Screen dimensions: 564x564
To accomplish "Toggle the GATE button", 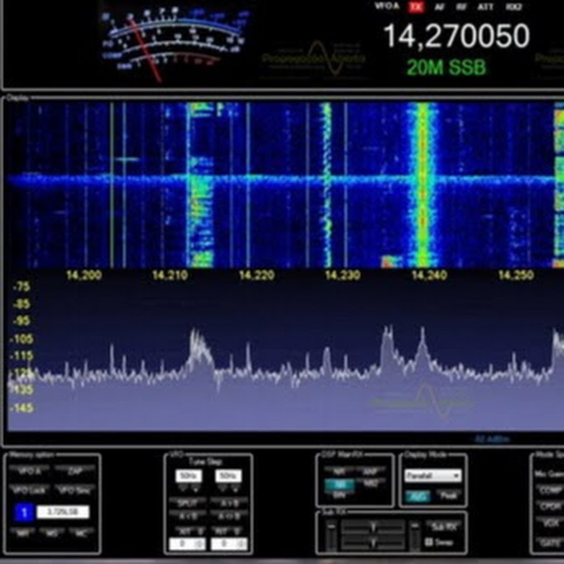I will [x=550, y=542].
